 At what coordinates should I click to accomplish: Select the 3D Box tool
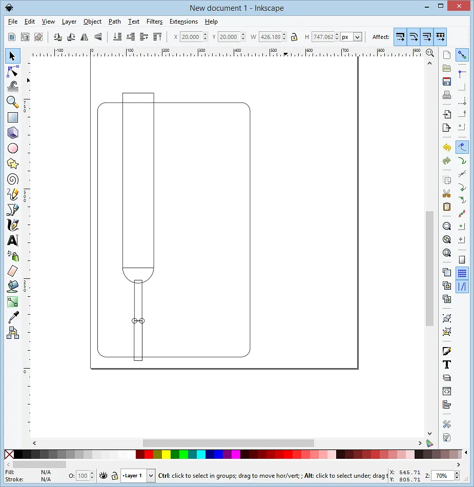13,133
